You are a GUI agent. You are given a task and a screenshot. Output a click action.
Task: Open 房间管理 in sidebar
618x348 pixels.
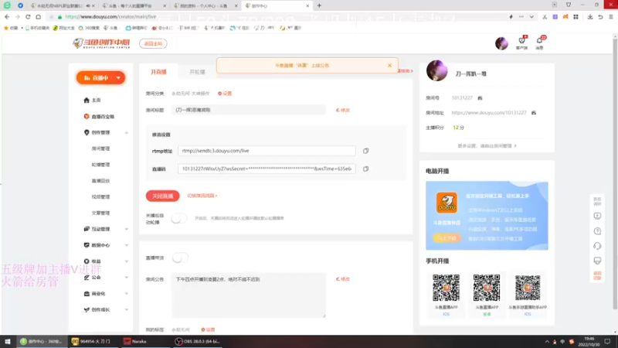(x=100, y=148)
